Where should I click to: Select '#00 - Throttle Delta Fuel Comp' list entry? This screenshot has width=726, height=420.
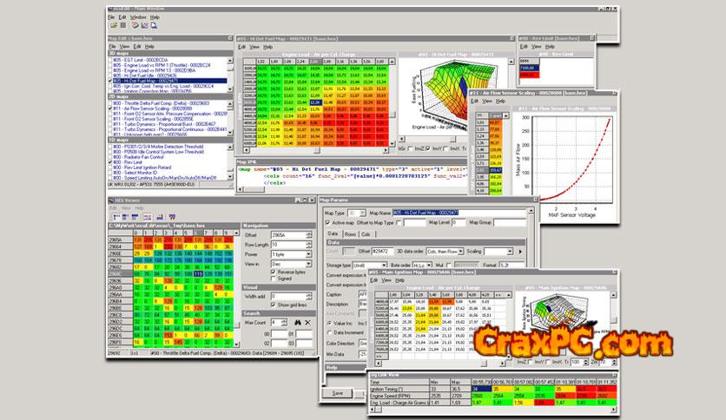click(162, 103)
